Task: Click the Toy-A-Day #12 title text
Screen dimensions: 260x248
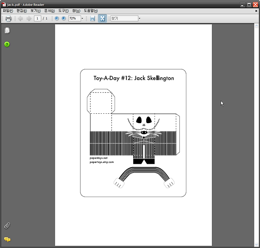Action: [134, 78]
